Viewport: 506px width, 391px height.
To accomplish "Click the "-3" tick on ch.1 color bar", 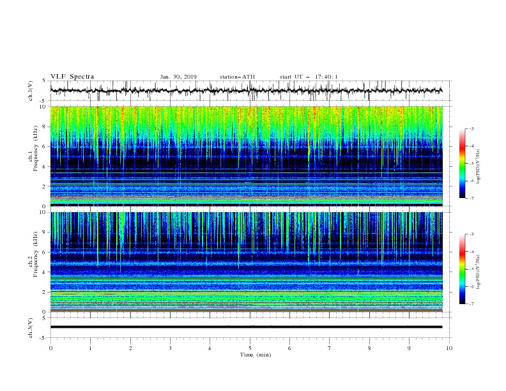I will [x=471, y=128].
